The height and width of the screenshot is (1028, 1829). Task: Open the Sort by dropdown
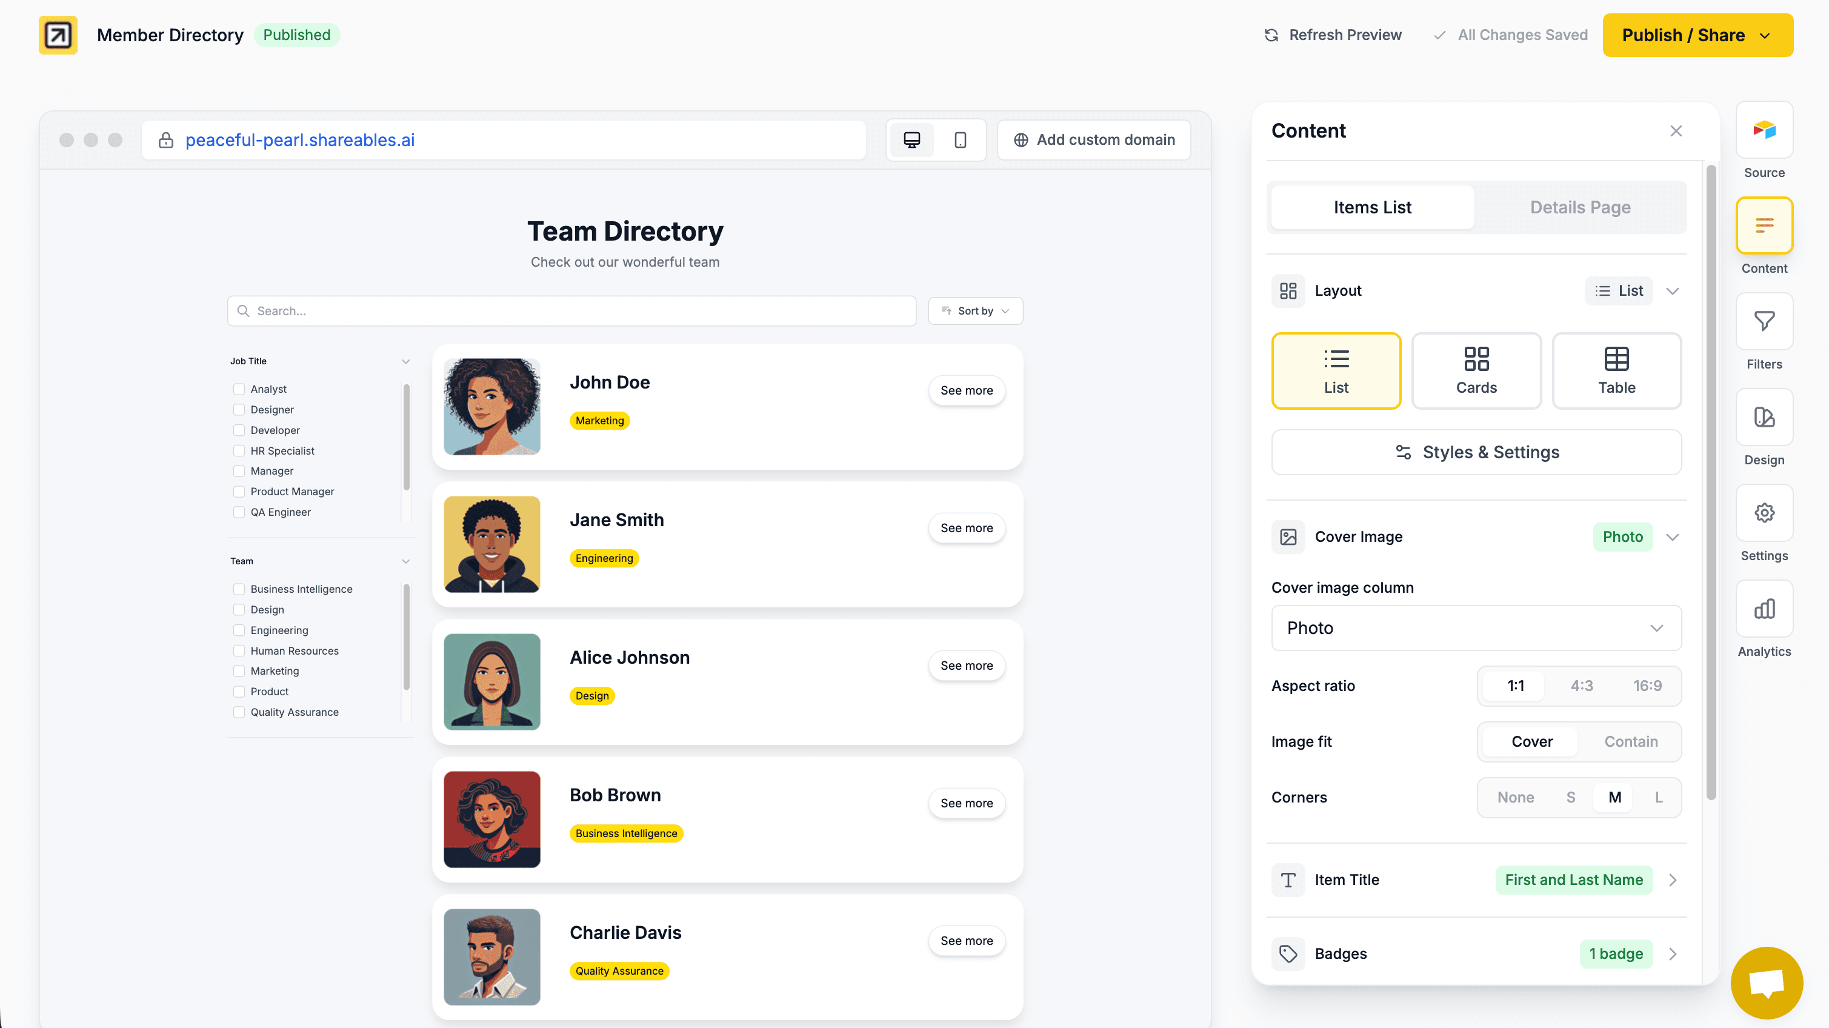[x=975, y=311]
